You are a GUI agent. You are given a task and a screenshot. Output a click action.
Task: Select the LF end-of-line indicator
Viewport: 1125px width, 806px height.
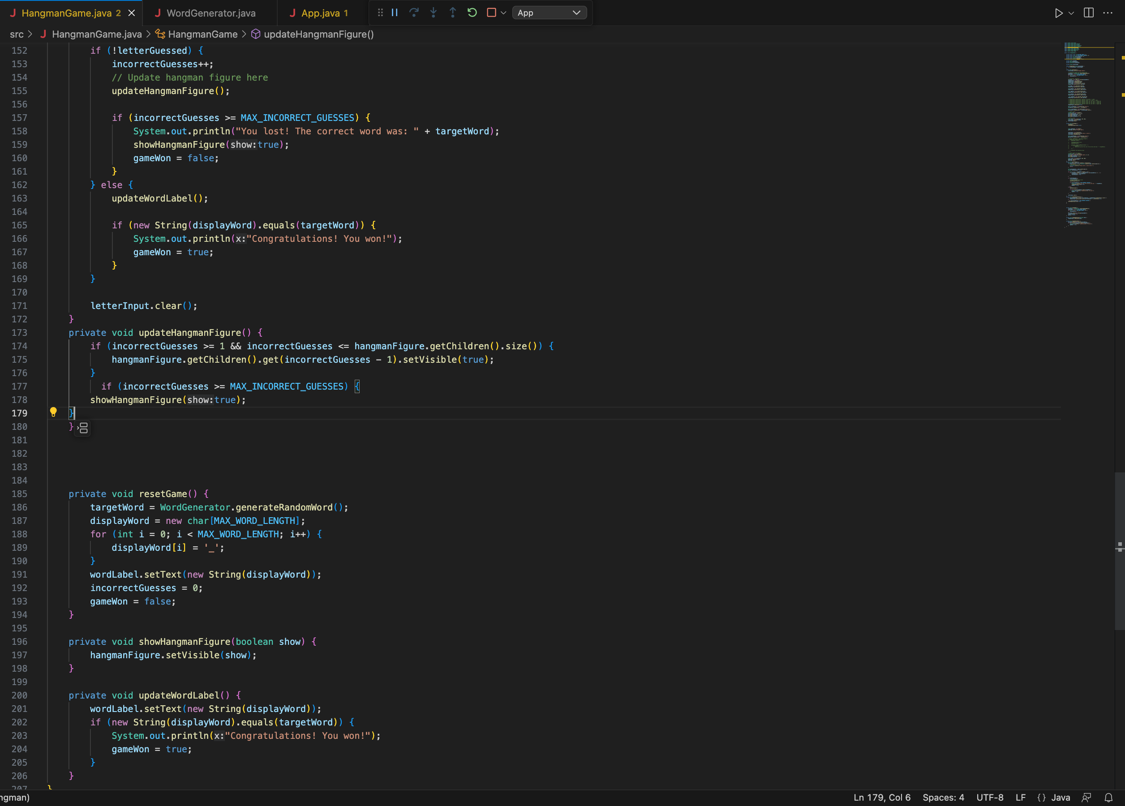1020,797
